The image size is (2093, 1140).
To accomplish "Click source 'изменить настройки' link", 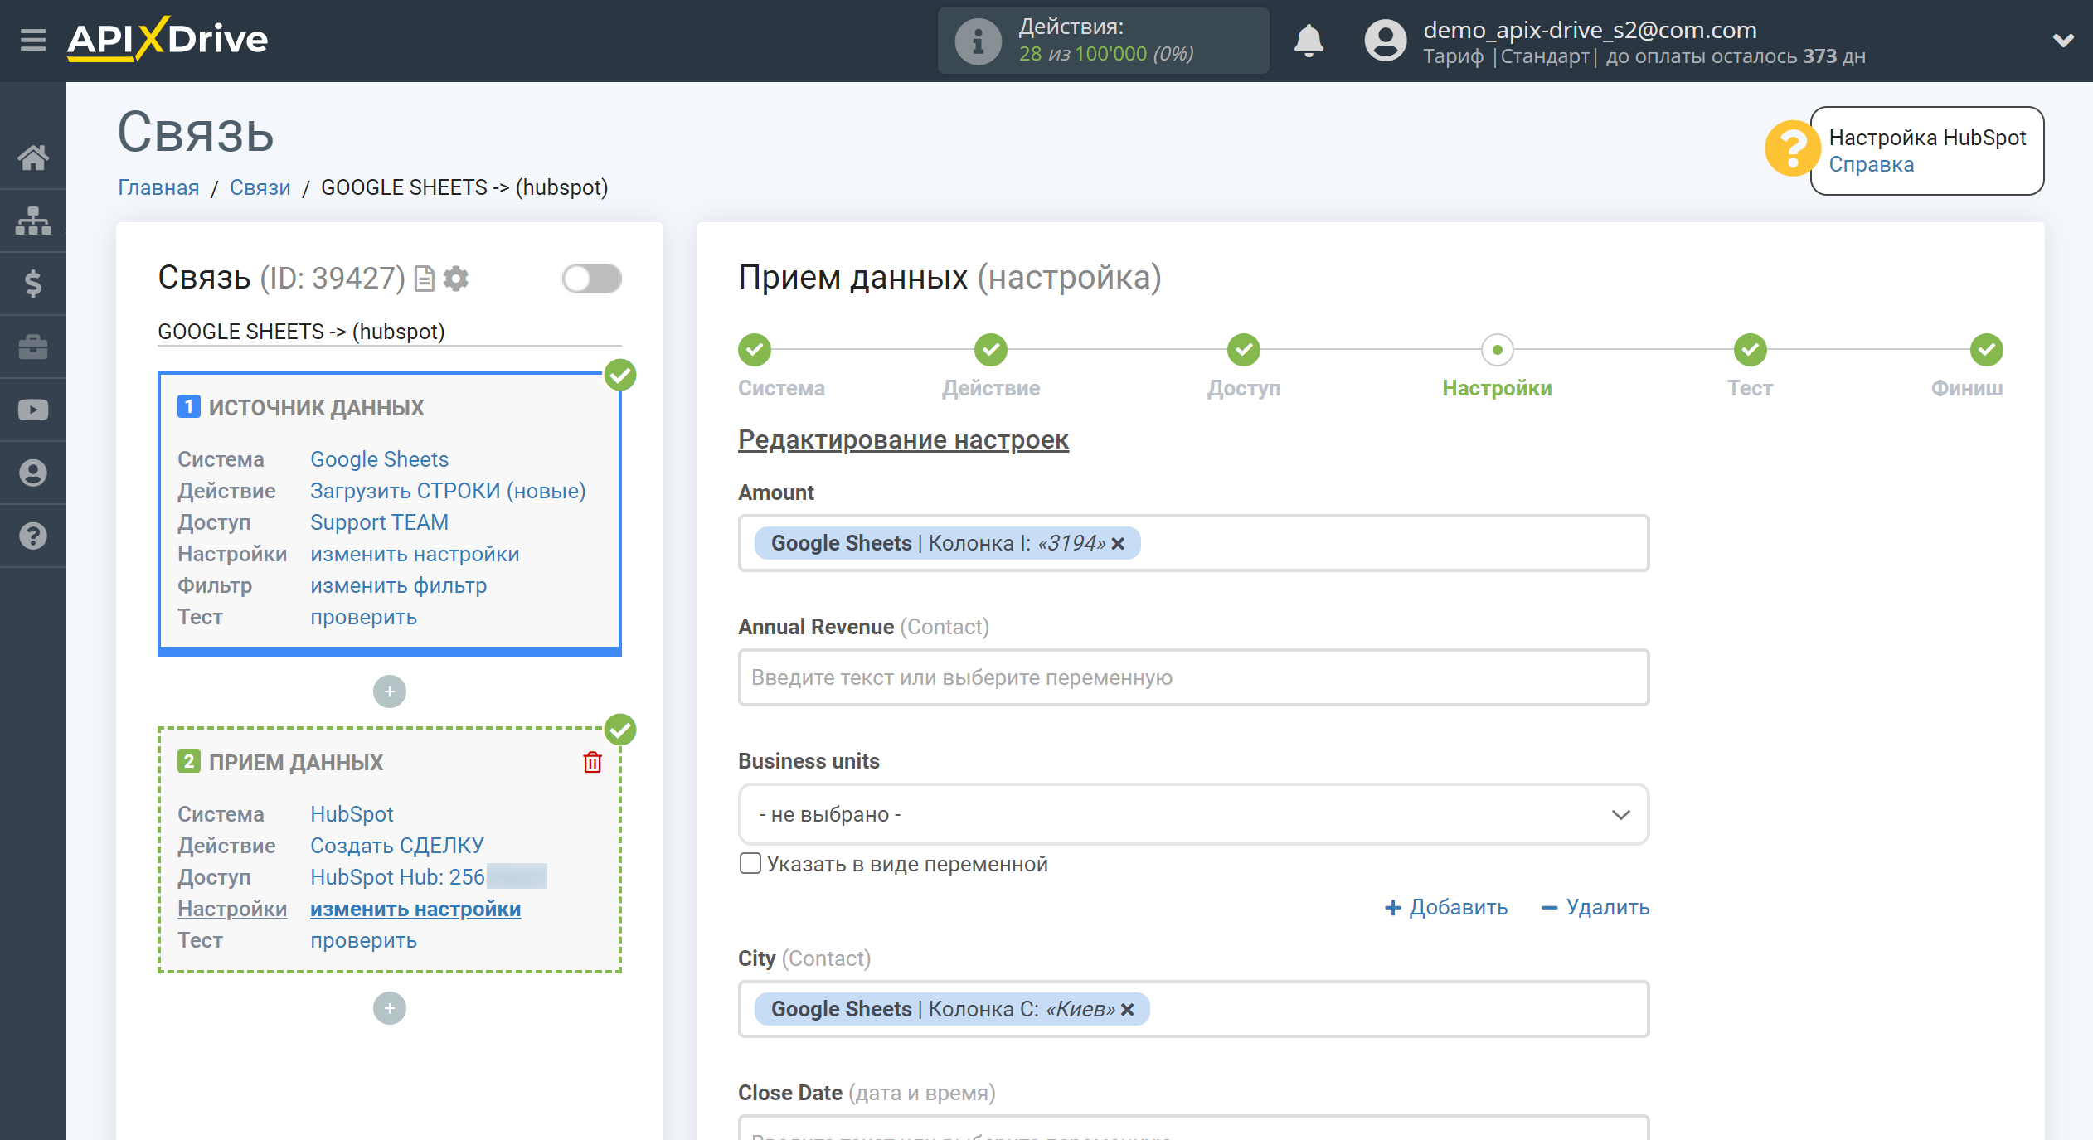I will click(415, 554).
